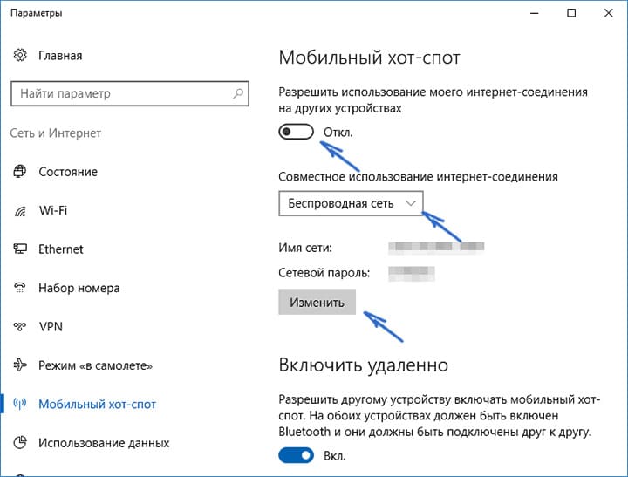The width and height of the screenshot is (628, 477).
Task: Click the VPN icon in sidebar
Action: click(x=20, y=326)
